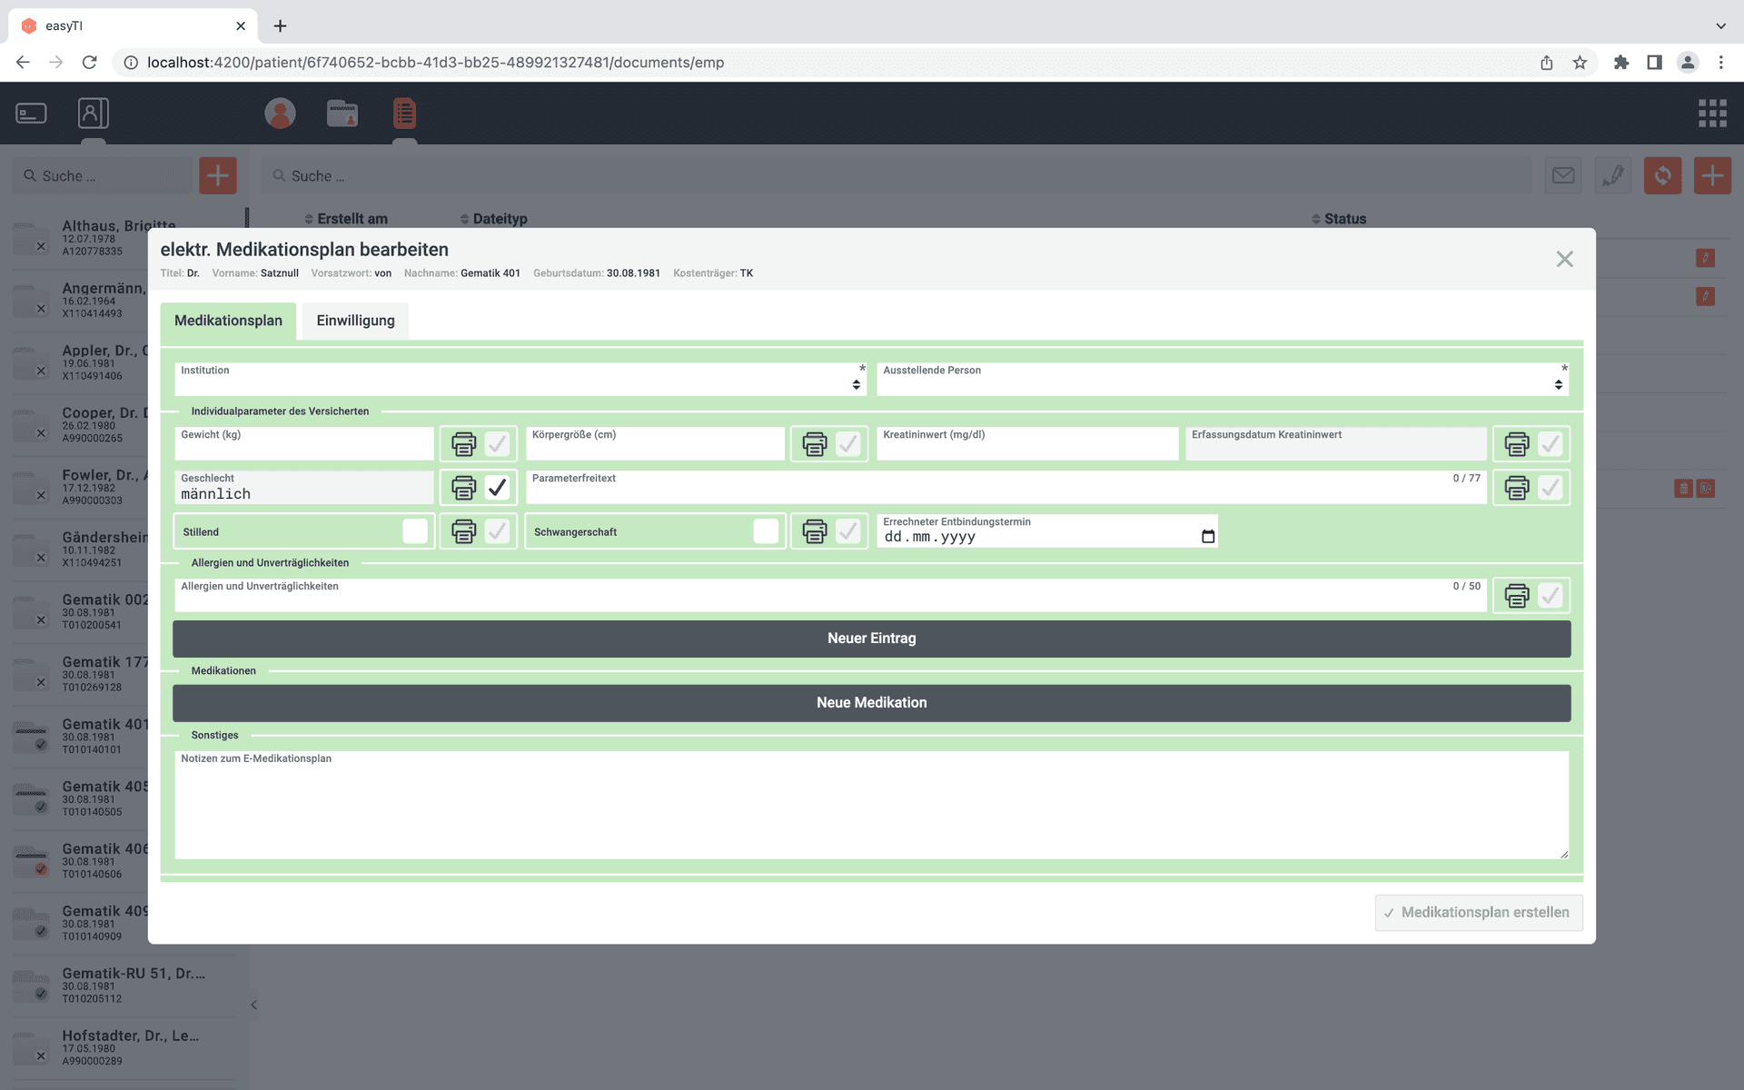This screenshot has height=1090, width=1744.
Task: Click printer icon beside Allergien field
Action: click(x=1516, y=596)
